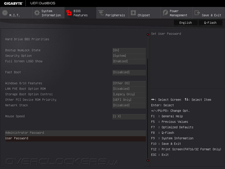Open LAN PXE Boot Option ROM value
Image resolution: width=225 pixels, height=169 pixels.
click(129, 89)
